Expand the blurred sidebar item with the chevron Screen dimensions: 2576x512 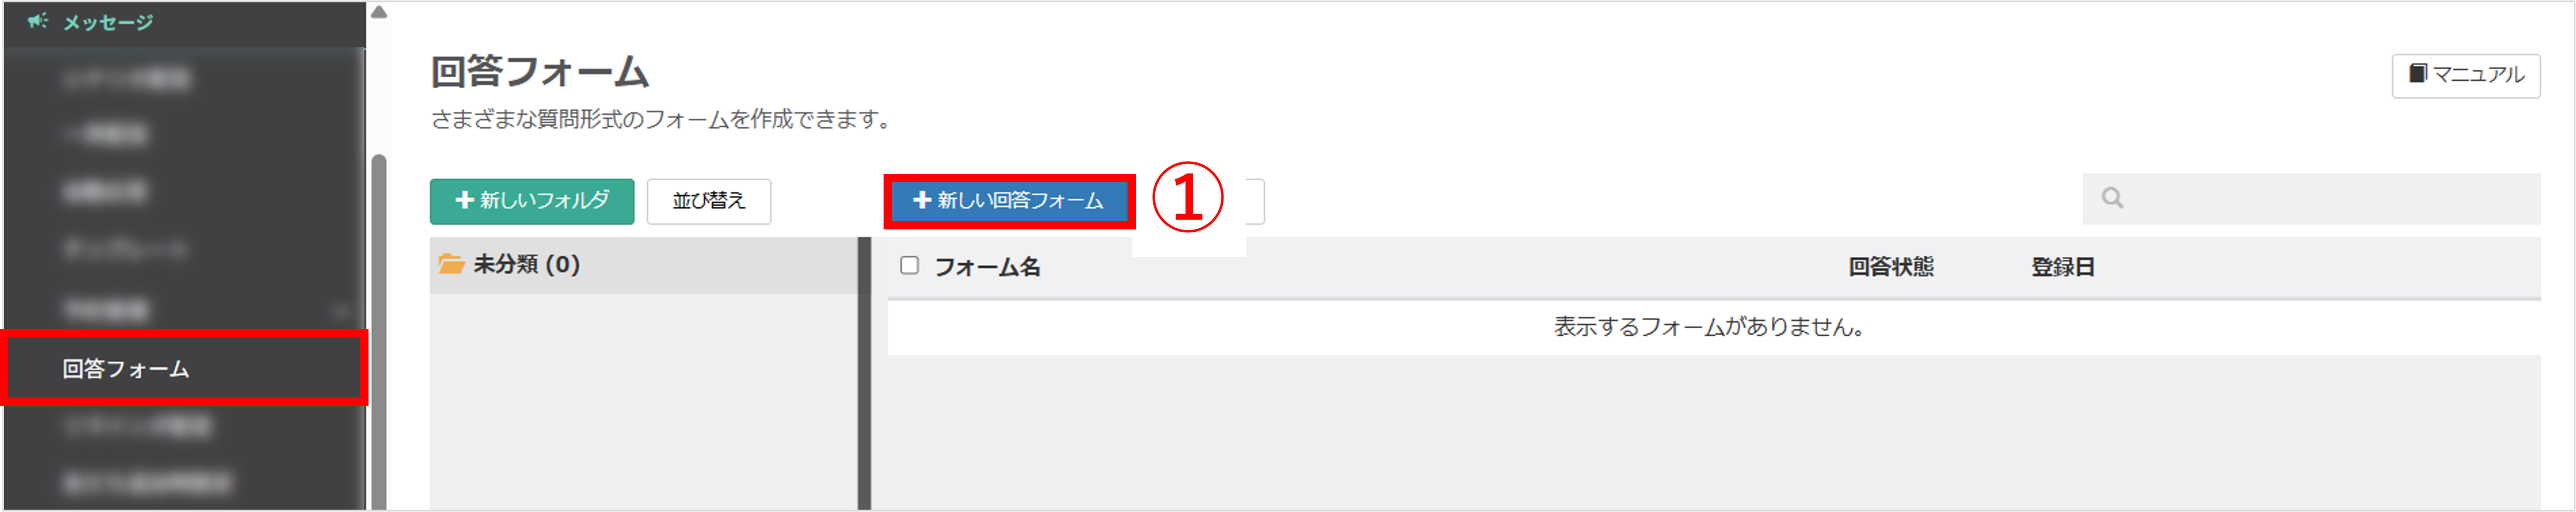(x=342, y=310)
